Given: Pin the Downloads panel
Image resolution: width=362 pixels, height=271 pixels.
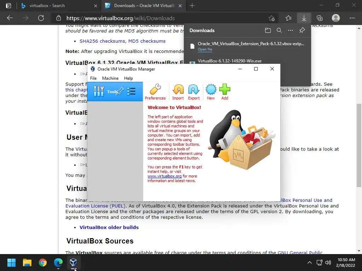Looking at the screenshot, I should pos(302,30).
